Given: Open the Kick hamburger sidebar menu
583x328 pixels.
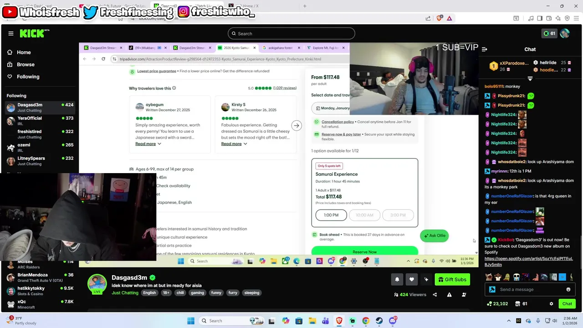Looking at the screenshot, I should [11, 33].
